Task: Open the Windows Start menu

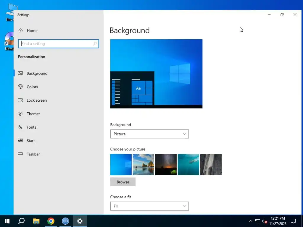Action: [x=7, y=221]
